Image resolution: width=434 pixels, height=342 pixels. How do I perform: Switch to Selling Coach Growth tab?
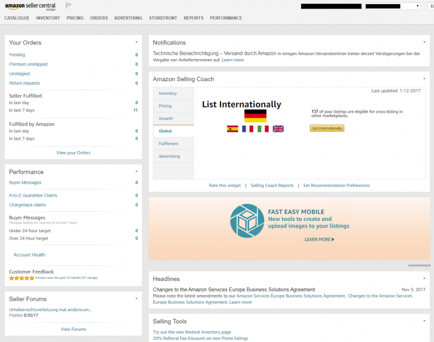(173, 118)
